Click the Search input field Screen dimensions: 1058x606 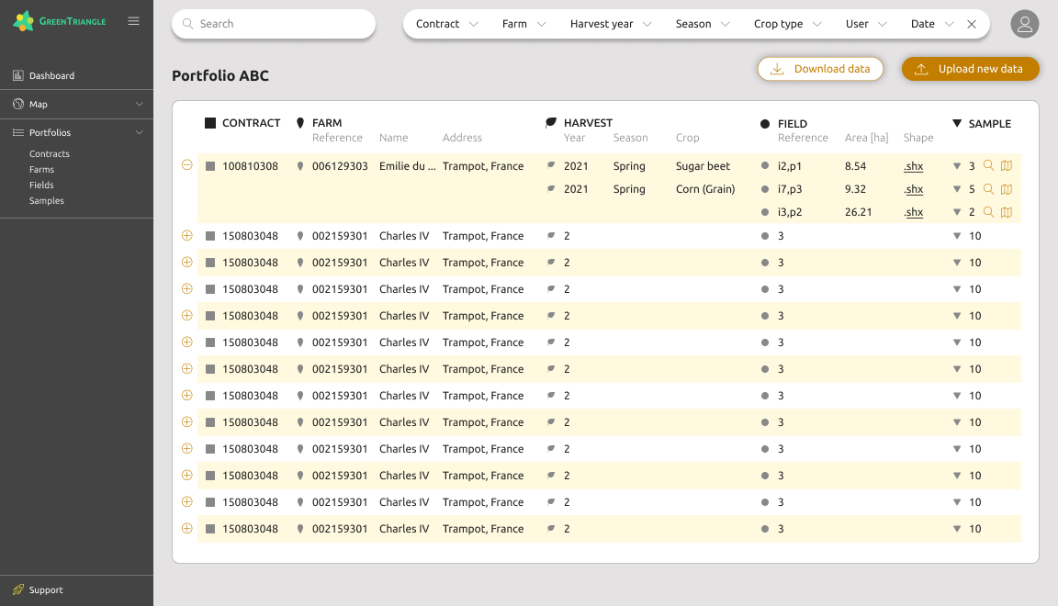[274, 24]
